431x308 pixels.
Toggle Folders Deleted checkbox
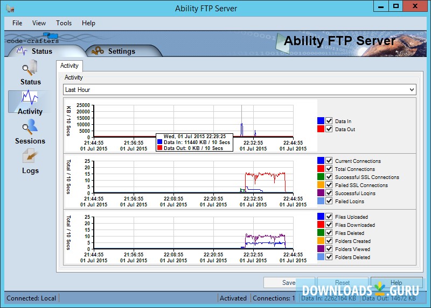pos(329,257)
